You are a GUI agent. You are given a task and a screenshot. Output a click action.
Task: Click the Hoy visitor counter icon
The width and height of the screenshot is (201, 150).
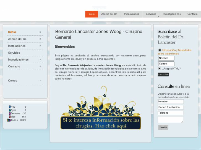pos(10,107)
